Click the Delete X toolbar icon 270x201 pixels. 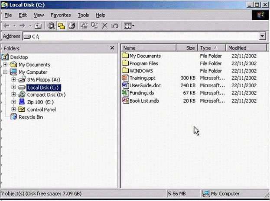(x=104, y=26)
